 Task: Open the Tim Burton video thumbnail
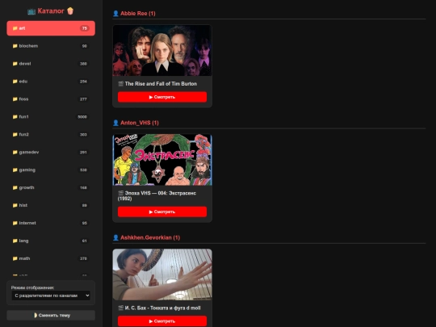[x=162, y=50]
